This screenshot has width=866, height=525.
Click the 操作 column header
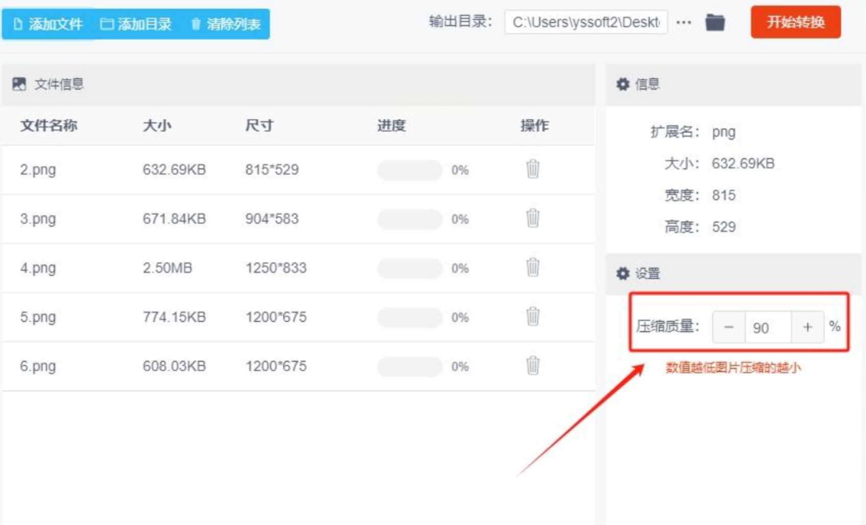(535, 125)
